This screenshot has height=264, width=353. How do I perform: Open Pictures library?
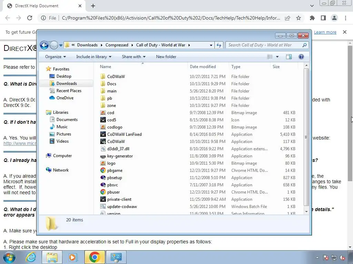[x=64, y=134]
